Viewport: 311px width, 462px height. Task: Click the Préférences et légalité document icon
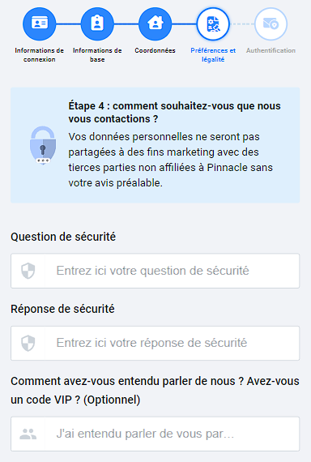coord(213,24)
